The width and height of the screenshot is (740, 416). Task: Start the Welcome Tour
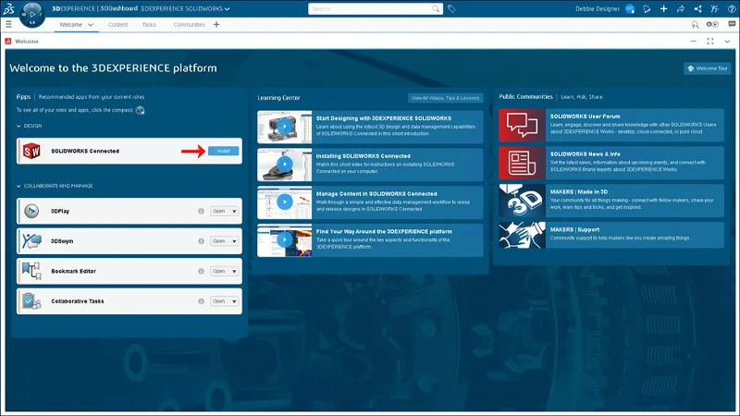point(708,68)
